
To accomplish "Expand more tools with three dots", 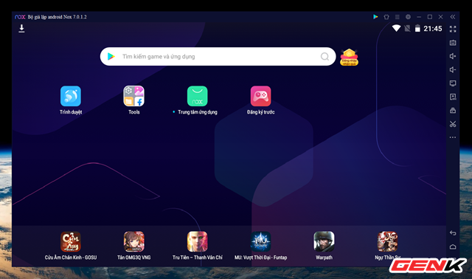I will 453,137.
